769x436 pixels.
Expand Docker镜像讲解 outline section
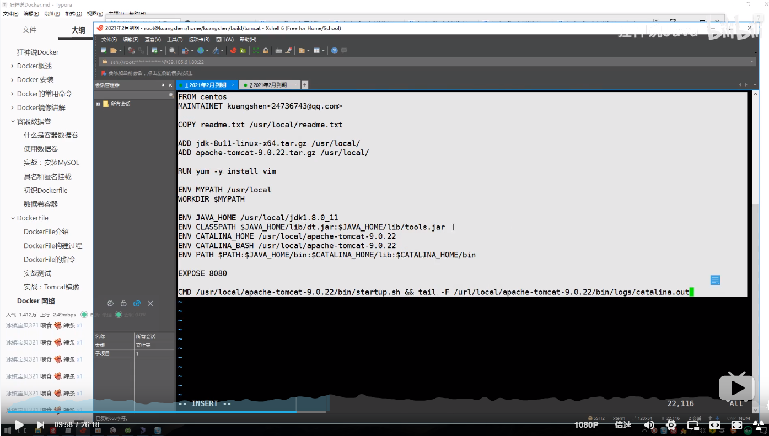[x=13, y=107]
